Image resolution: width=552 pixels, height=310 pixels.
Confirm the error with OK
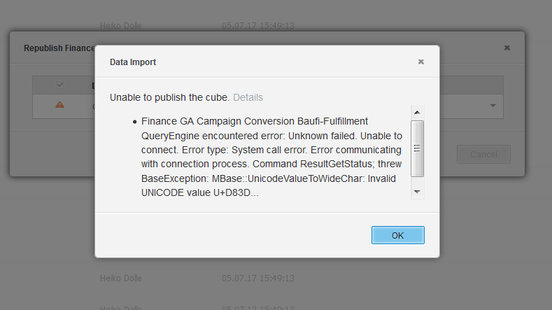pos(398,235)
